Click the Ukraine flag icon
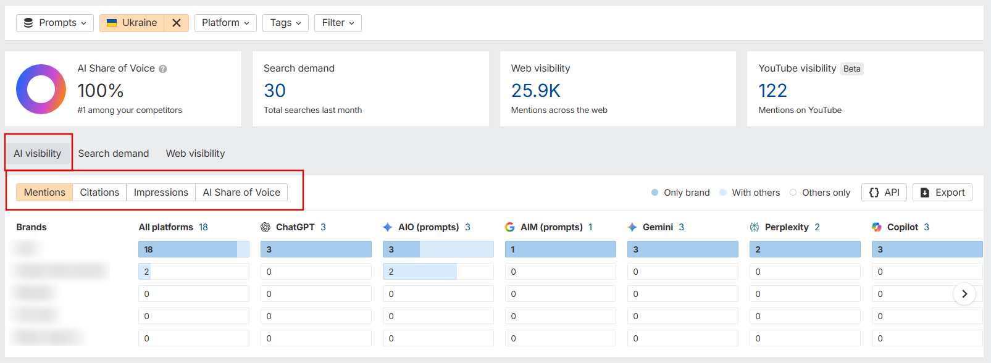The width and height of the screenshot is (991, 363). (x=112, y=23)
